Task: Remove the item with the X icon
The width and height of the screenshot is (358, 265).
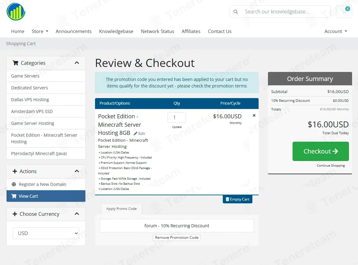Action: point(254,116)
